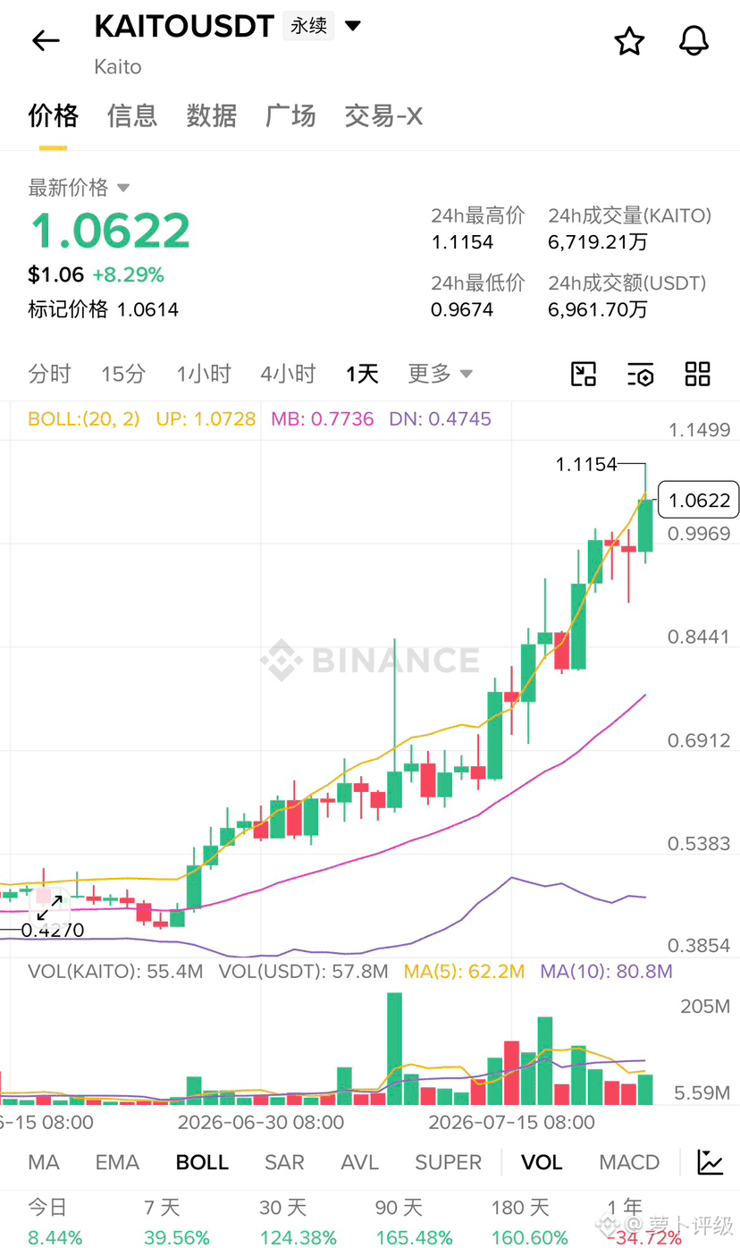The height and width of the screenshot is (1248, 740).
Task: Tap the 24h最高价 value 1.1154
Action: (462, 242)
